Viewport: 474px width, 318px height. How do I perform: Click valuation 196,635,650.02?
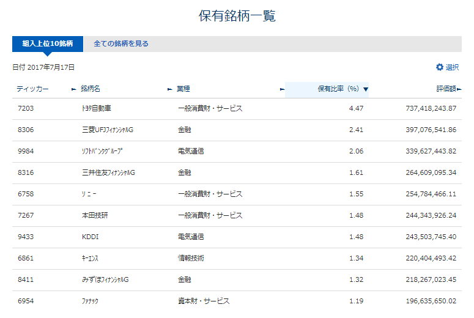coord(431,301)
